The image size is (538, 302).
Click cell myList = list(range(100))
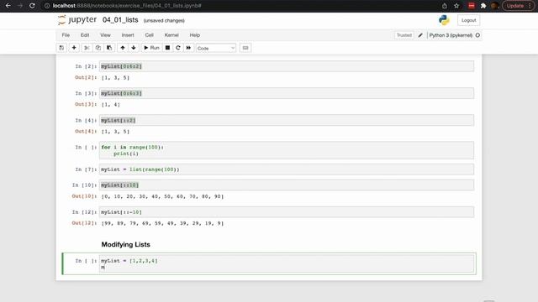point(287,169)
